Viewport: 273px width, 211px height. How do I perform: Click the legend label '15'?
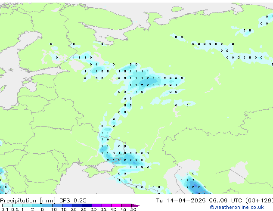pos(64,209)
